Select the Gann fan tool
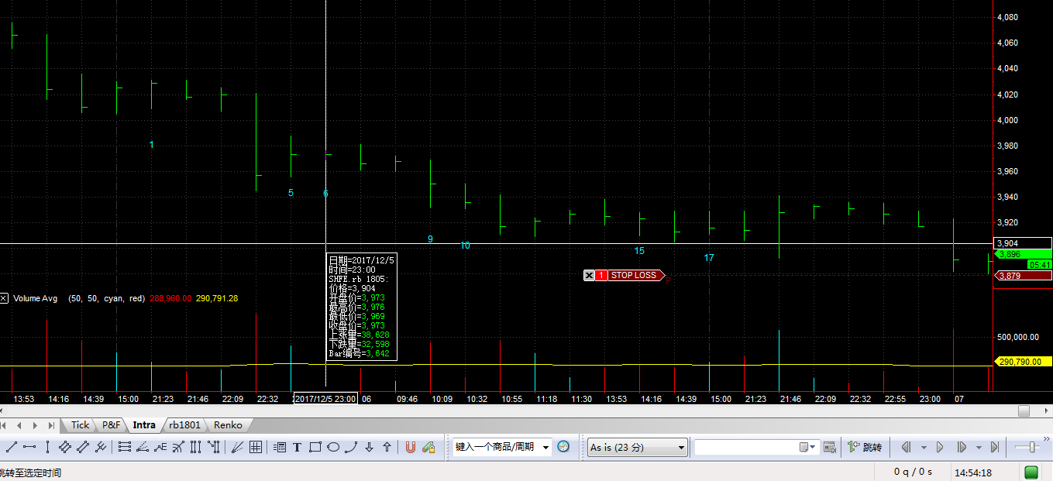The image size is (1053, 481). [237, 447]
